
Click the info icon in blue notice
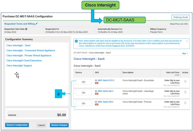tap(76, 41)
